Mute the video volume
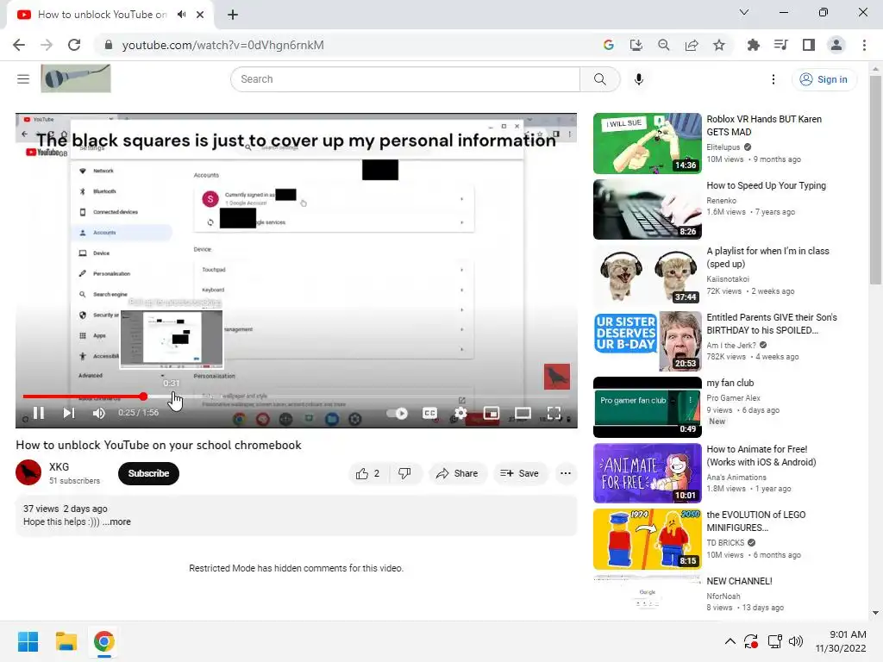 coord(98,413)
